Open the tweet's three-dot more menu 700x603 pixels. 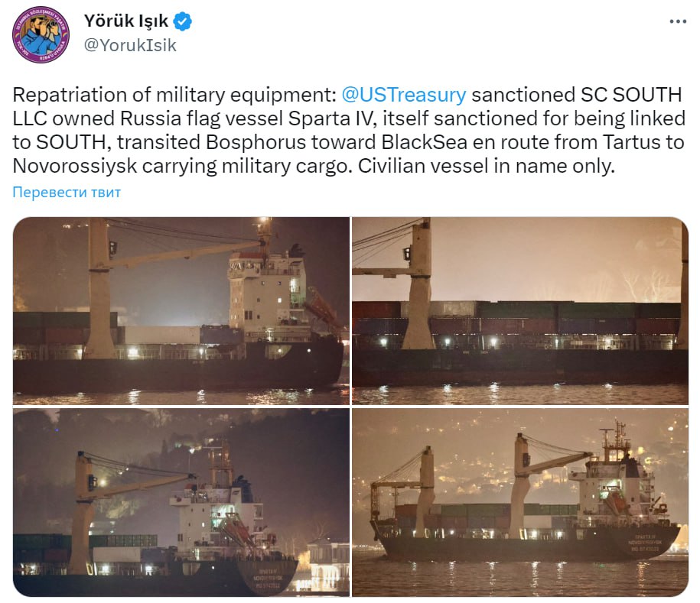(x=678, y=21)
